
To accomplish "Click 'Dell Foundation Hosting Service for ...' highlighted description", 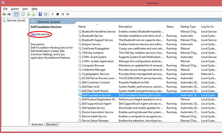I will (141, 95).
